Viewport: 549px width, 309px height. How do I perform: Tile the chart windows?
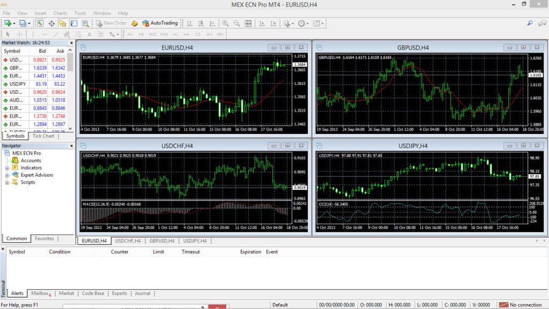pyautogui.click(x=248, y=23)
